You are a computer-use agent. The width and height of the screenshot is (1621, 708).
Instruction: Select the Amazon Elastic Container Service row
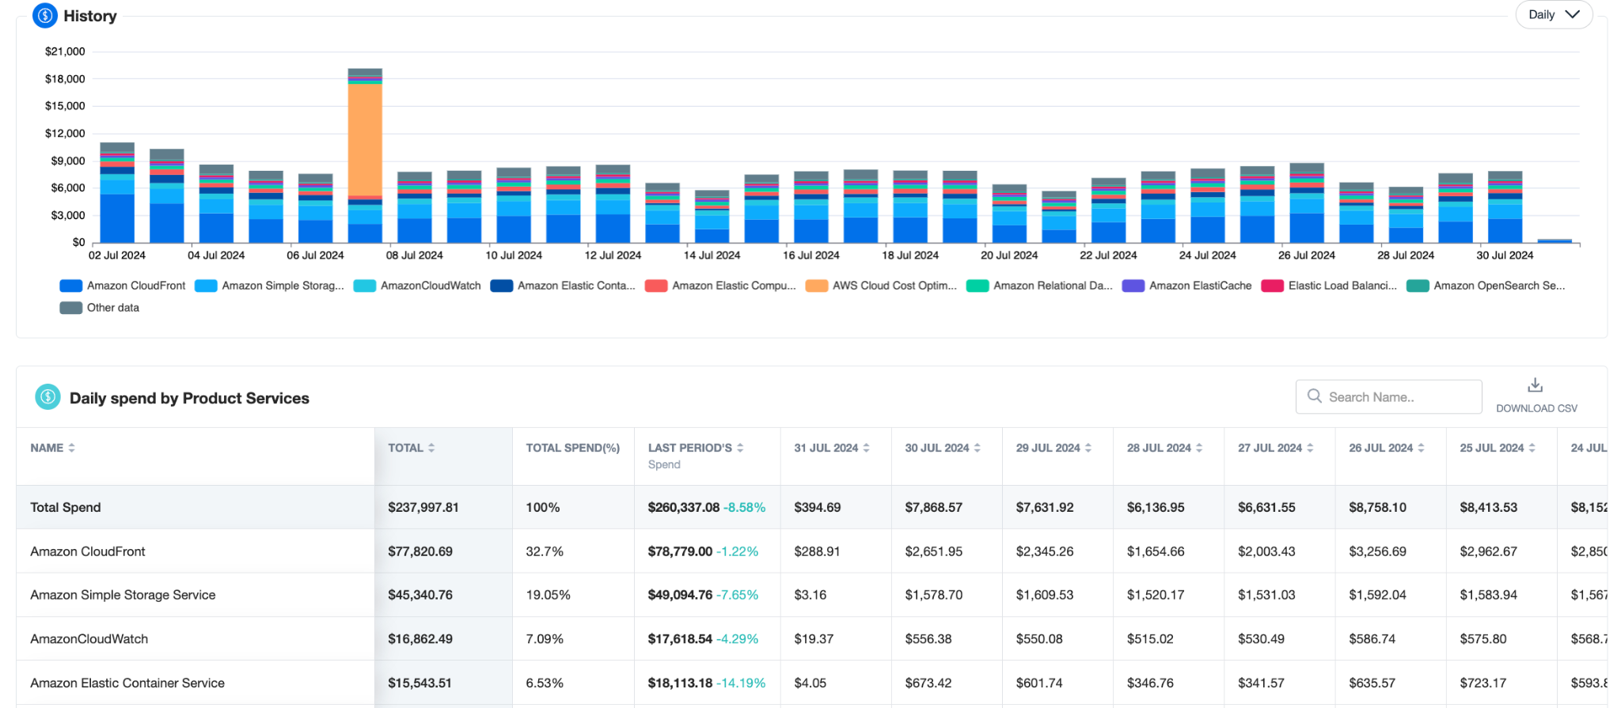tap(811, 683)
